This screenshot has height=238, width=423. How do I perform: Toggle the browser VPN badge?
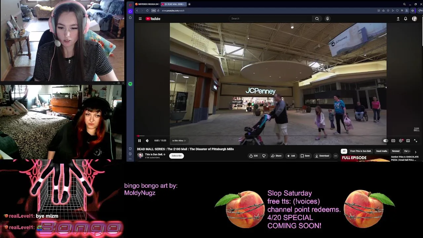(x=154, y=11)
